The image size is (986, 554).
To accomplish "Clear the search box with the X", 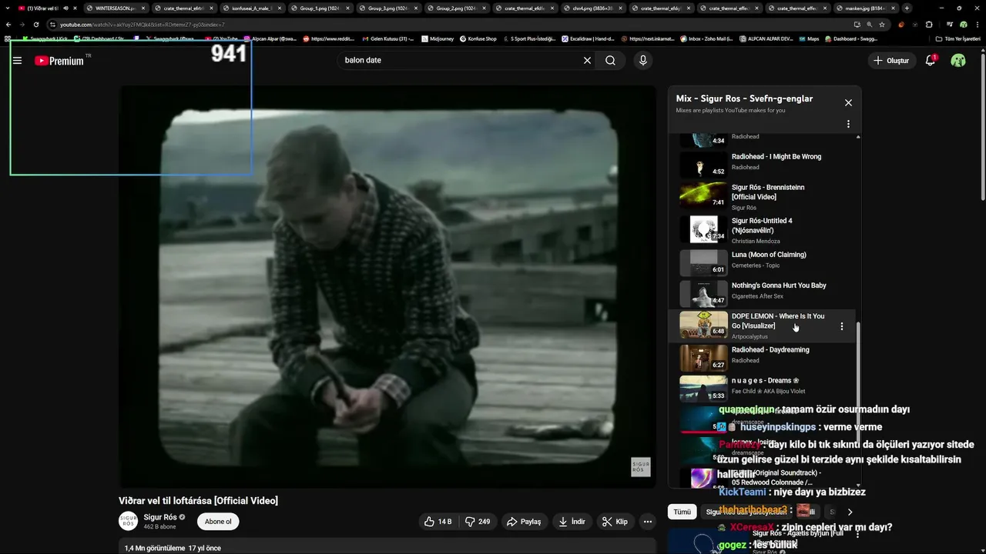I will point(587,60).
